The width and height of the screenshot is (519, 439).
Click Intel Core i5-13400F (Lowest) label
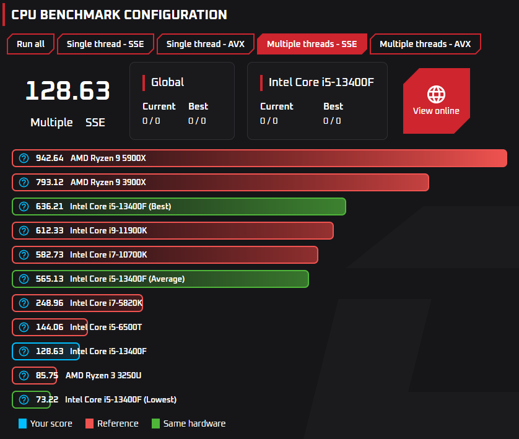(121, 399)
